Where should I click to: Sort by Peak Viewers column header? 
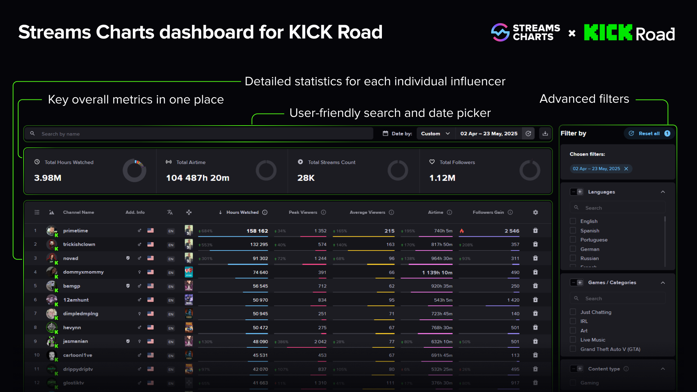tap(303, 212)
